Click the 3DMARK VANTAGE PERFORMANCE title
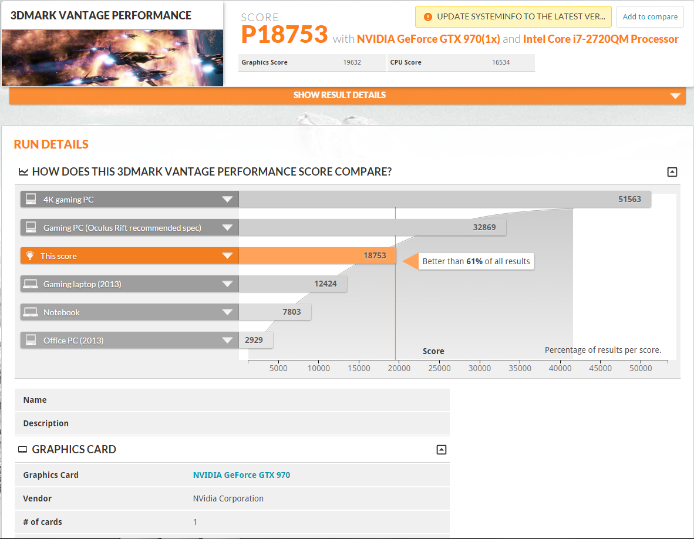This screenshot has height=539, width=694. click(101, 15)
